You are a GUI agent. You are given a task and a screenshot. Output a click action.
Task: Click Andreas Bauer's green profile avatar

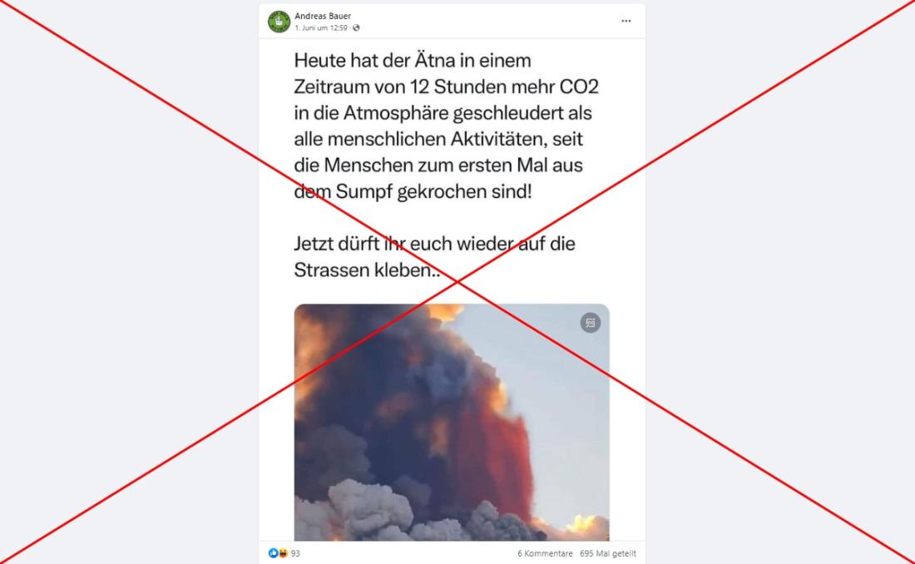[x=279, y=22]
